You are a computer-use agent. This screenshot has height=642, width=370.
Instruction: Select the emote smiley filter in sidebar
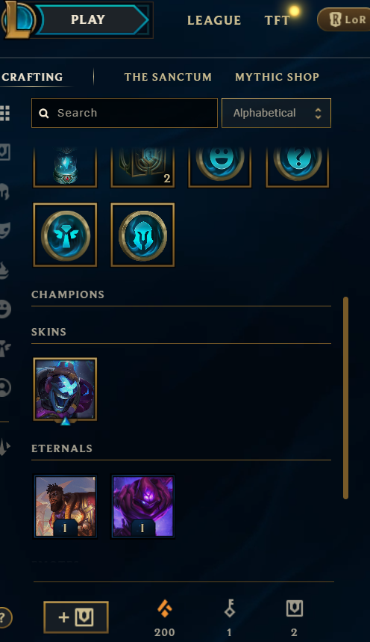tap(4, 309)
